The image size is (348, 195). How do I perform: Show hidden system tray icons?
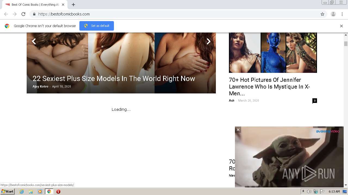(303, 191)
